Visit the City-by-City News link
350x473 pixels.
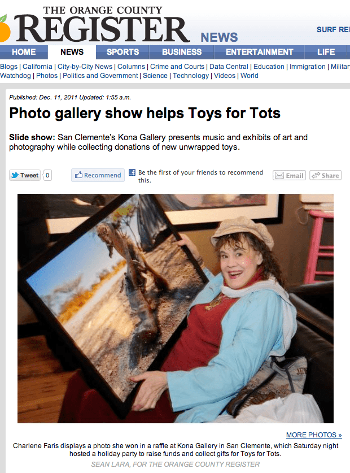tap(85, 67)
